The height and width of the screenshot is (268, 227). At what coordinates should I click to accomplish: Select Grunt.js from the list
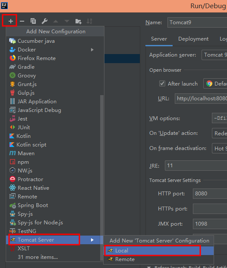pyautogui.click(x=55, y=84)
